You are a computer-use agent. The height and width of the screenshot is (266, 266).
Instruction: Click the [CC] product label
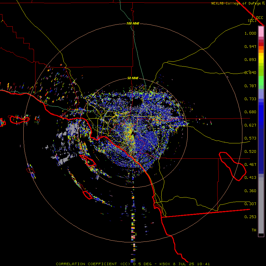tap(252, 20)
